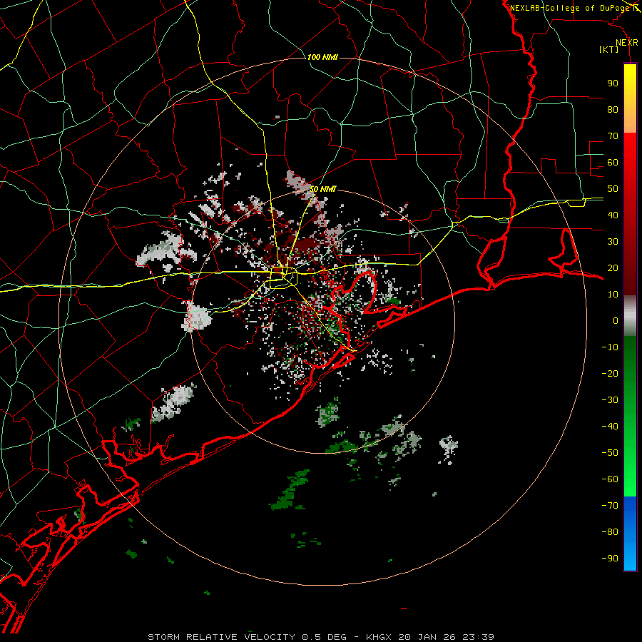Click the "-20" scale label
Screen dimensions: 642x642
pos(610,373)
